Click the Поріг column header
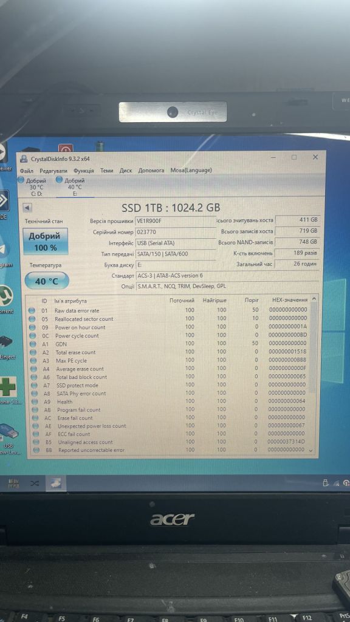350x622 pixels. pos(252,301)
